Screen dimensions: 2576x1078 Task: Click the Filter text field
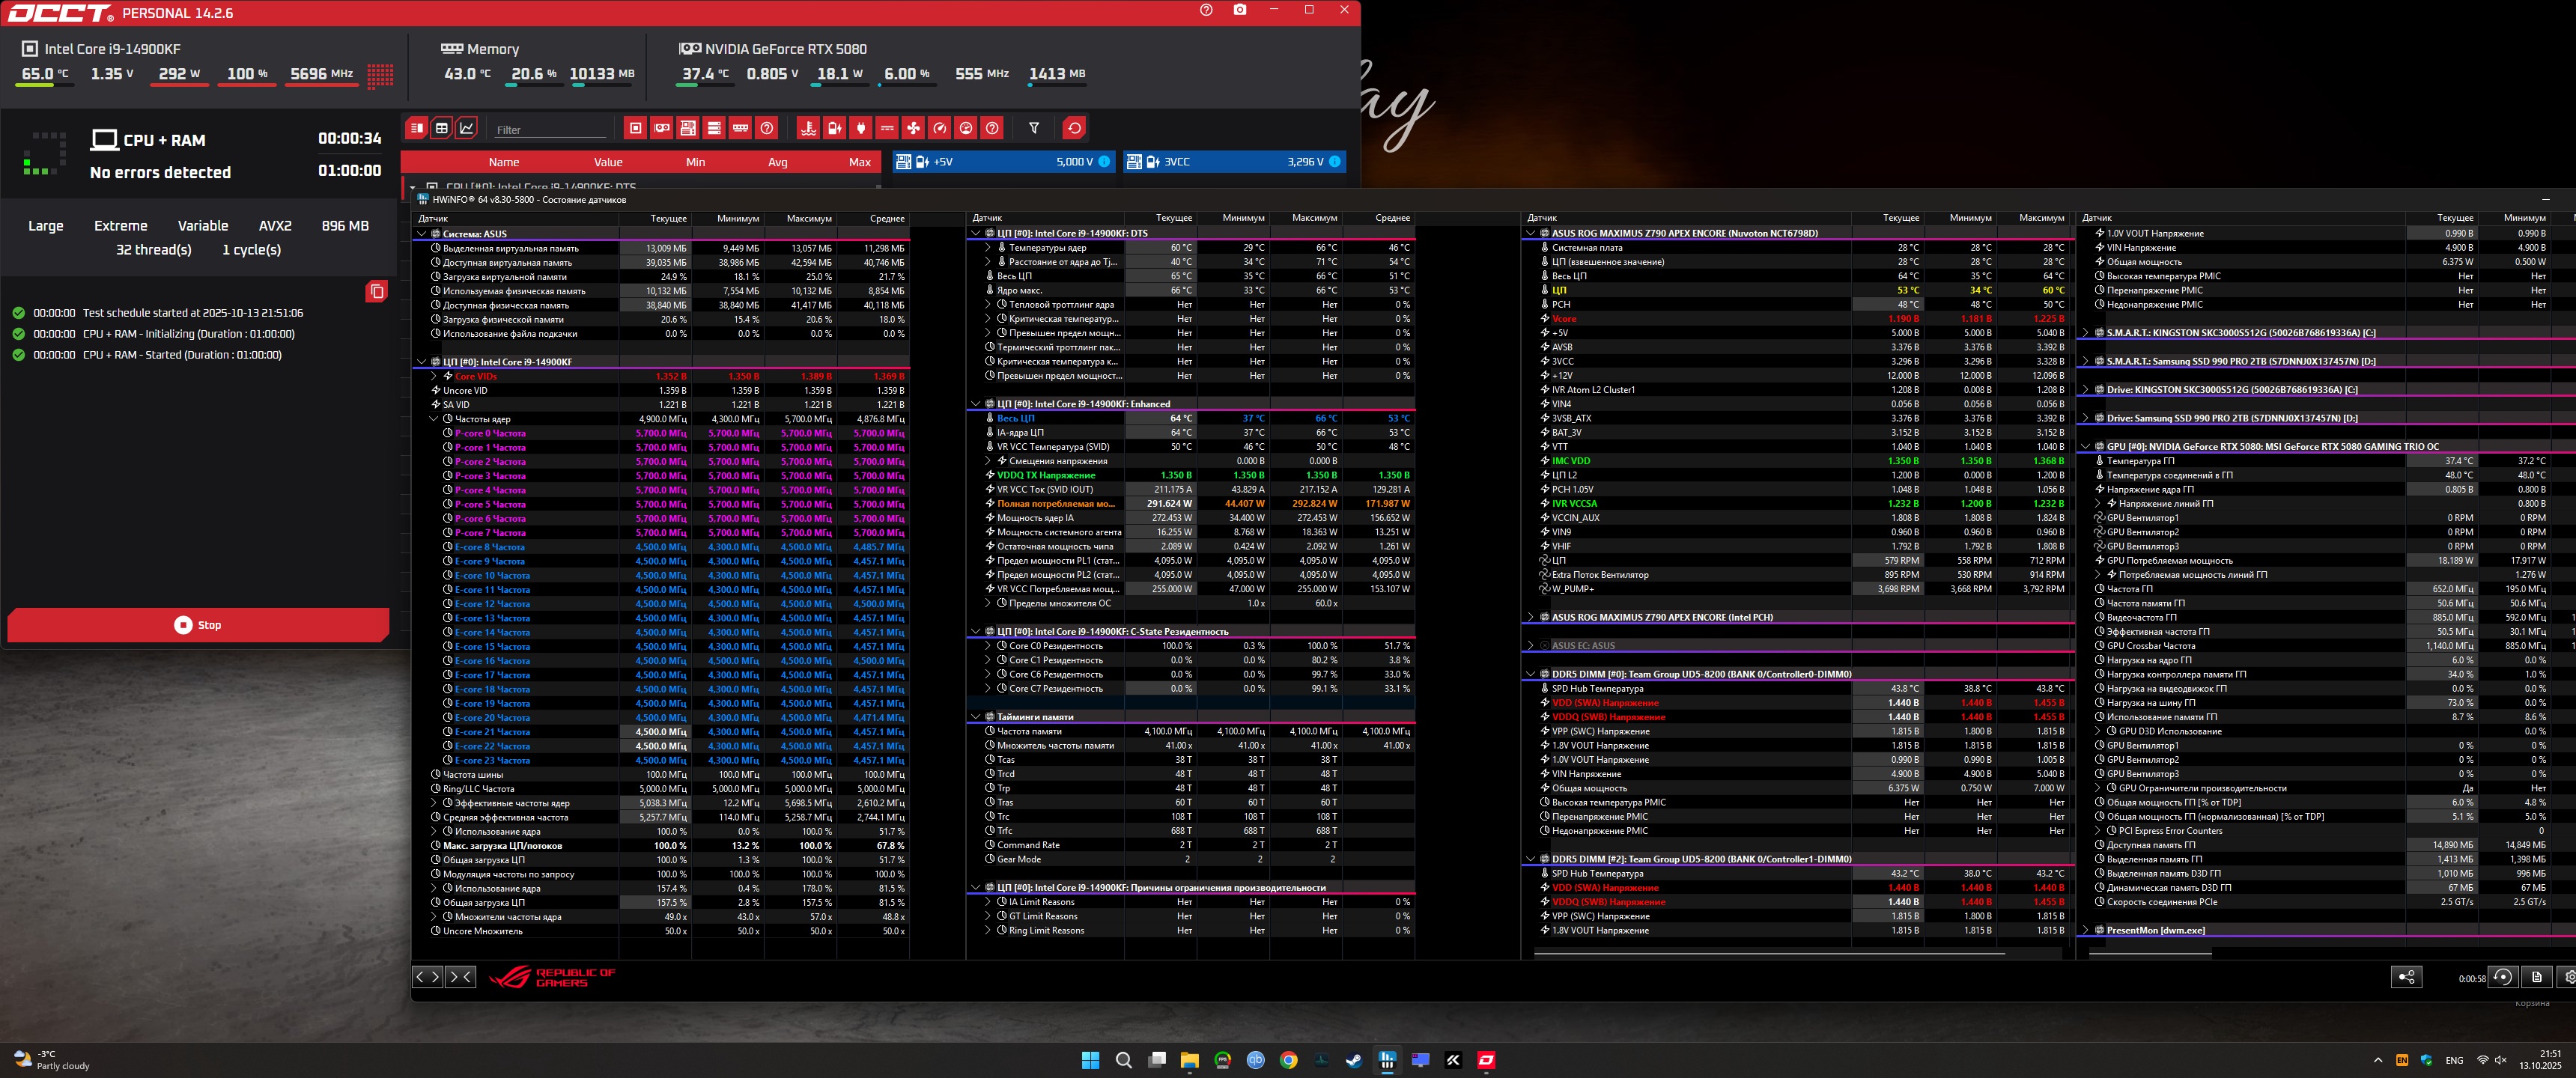[x=550, y=130]
